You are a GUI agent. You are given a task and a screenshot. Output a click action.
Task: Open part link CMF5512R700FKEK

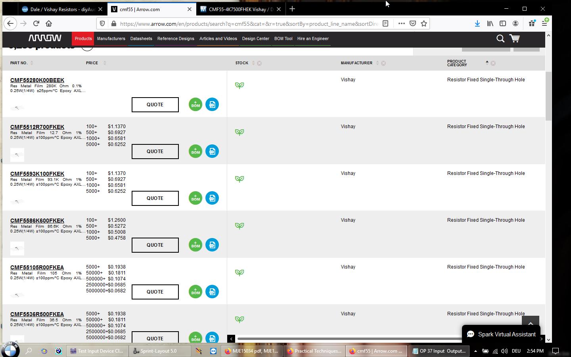click(x=37, y=127)
